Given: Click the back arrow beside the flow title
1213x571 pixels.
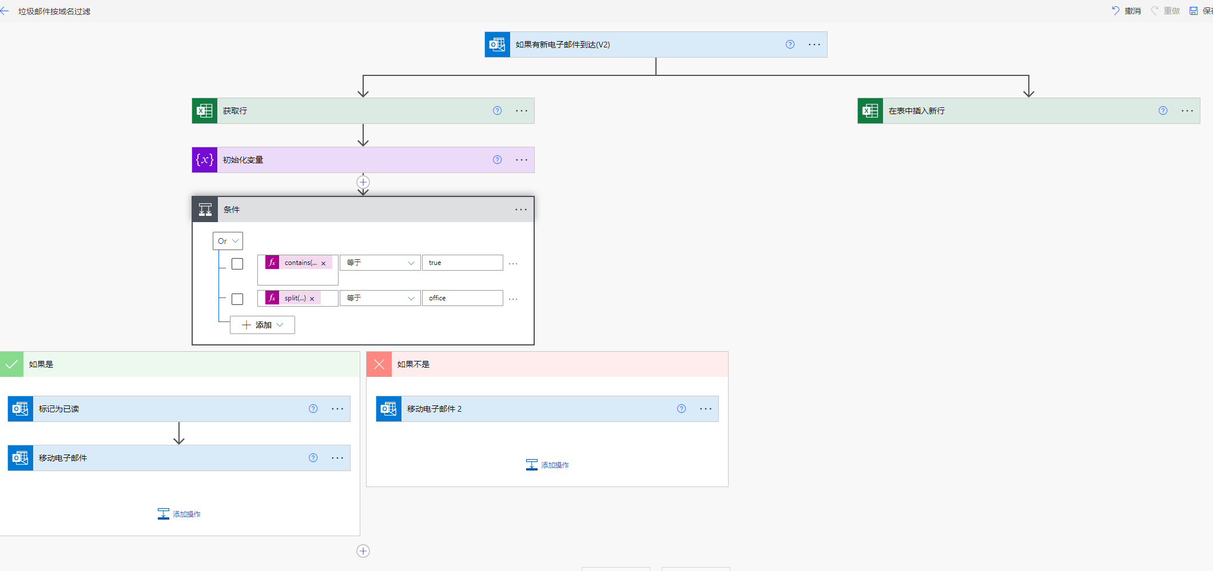Looking at the screenshot, I should point(5,11).
